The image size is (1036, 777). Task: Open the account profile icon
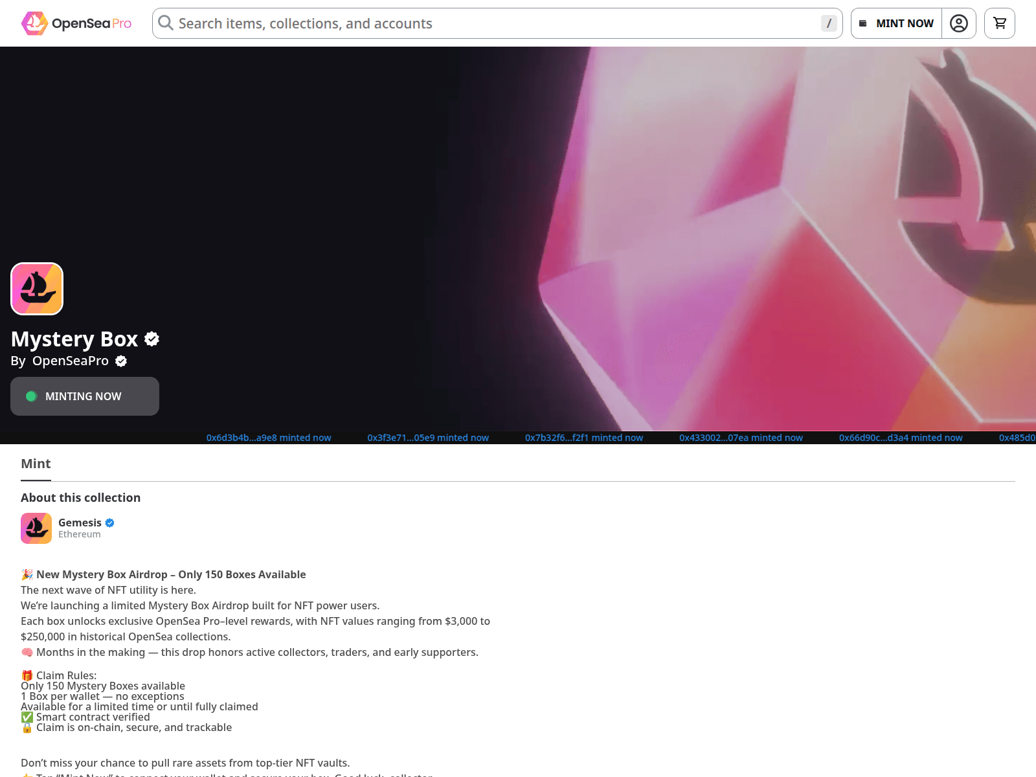click(x=959, y=23)
